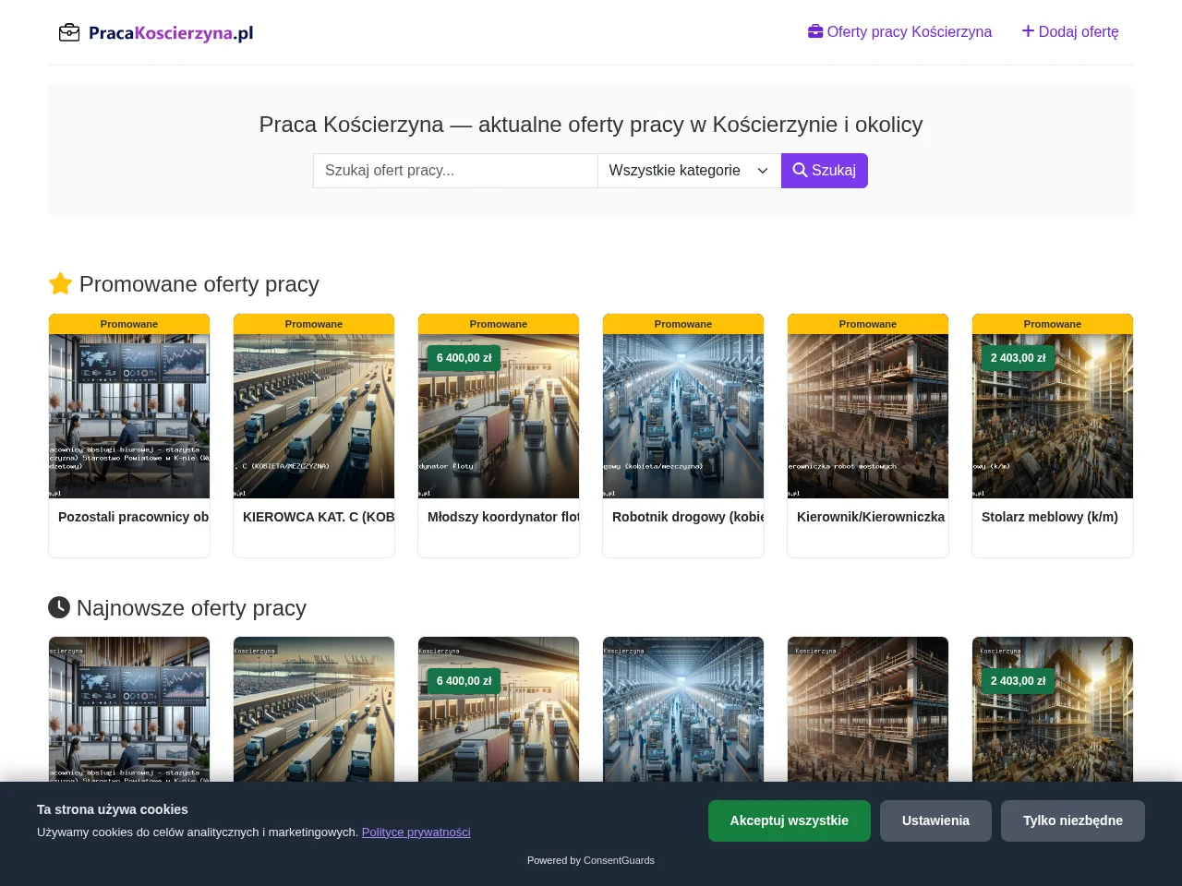Open promoted Robotnik drogowy thumbnail

683,416
